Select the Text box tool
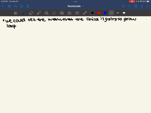Image resolution: width=151 pixels, height=113 pixels. (77, 13)
